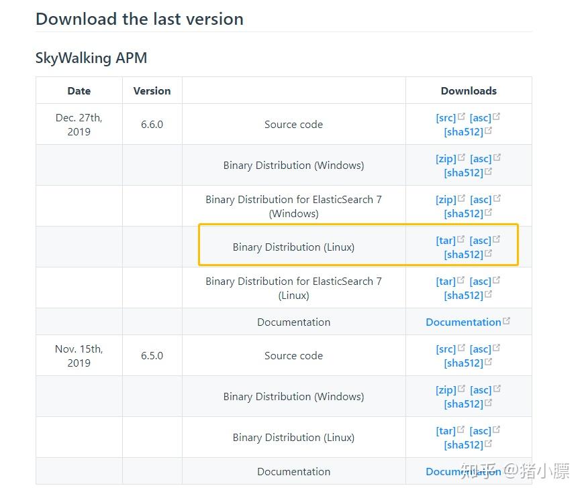
Task: Open [tar] link in the highlighted Linux row
Action: (445, 240)
